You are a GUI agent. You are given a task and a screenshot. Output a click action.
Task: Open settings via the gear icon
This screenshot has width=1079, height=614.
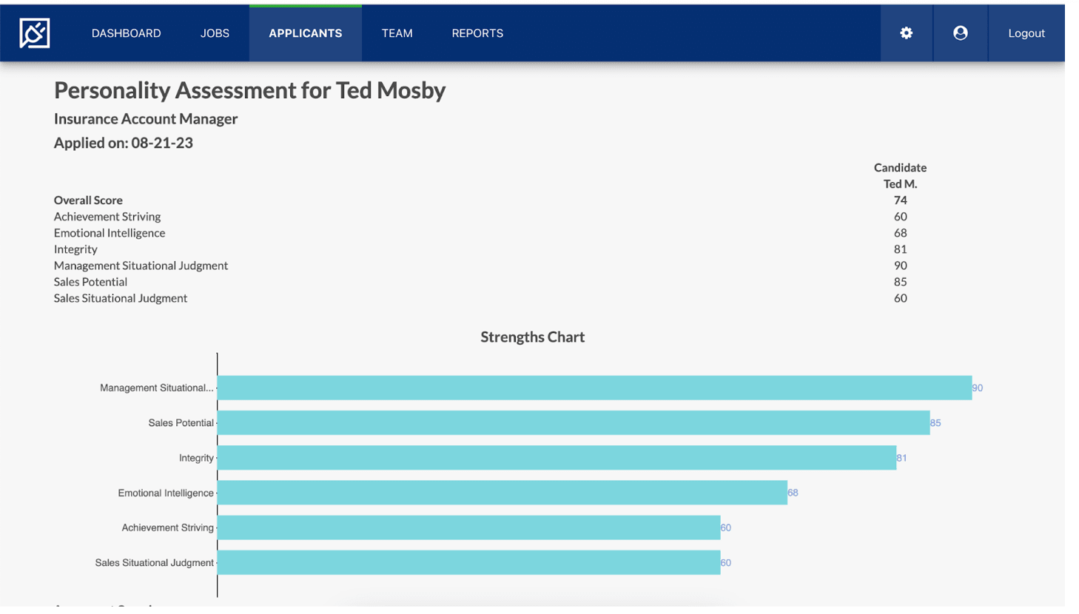click(906, 33)
